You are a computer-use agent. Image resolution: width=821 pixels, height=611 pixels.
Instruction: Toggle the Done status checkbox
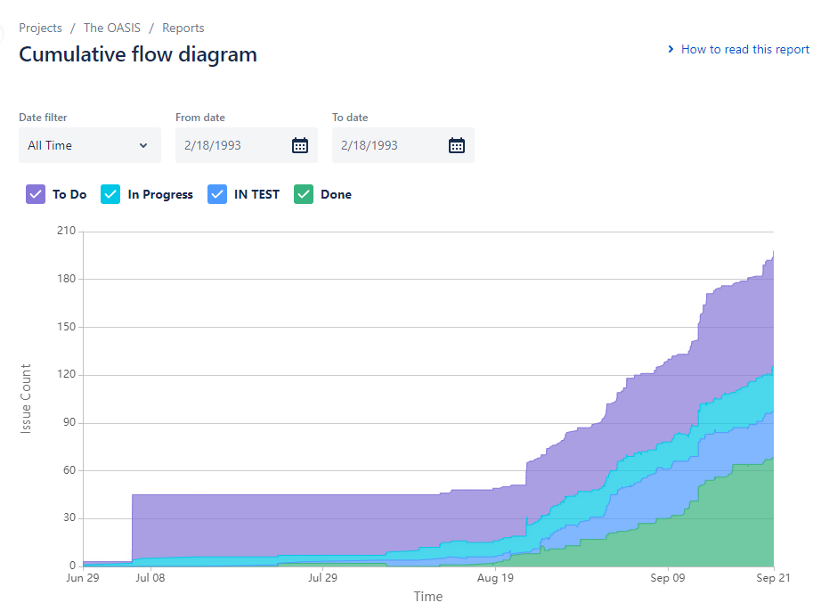304,194
